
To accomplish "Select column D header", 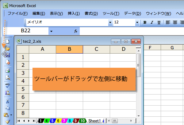I will click(x=123, y=49).
